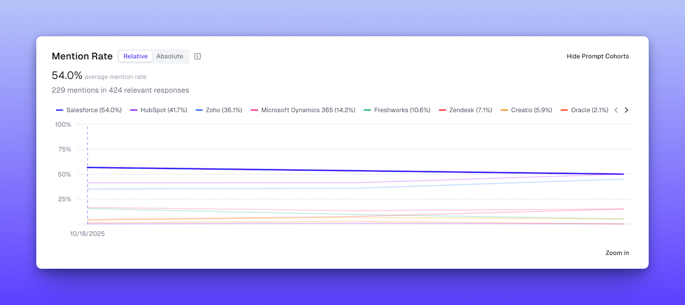
Task: Click the Mention Rate heading
Action: (x=82, y=57)
